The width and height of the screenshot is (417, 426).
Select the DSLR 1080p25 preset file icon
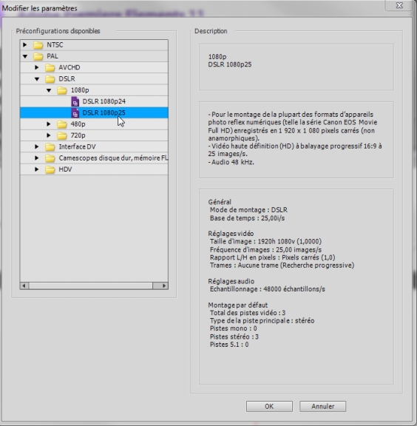pos(75,113)
